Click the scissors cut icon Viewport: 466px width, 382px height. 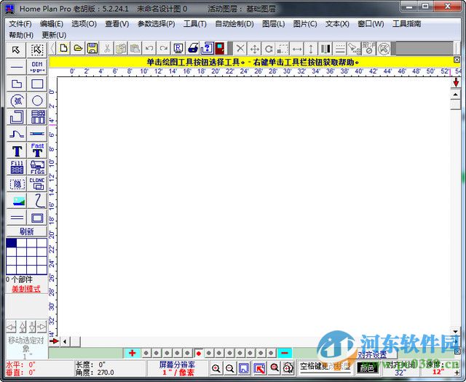(107, 48)
